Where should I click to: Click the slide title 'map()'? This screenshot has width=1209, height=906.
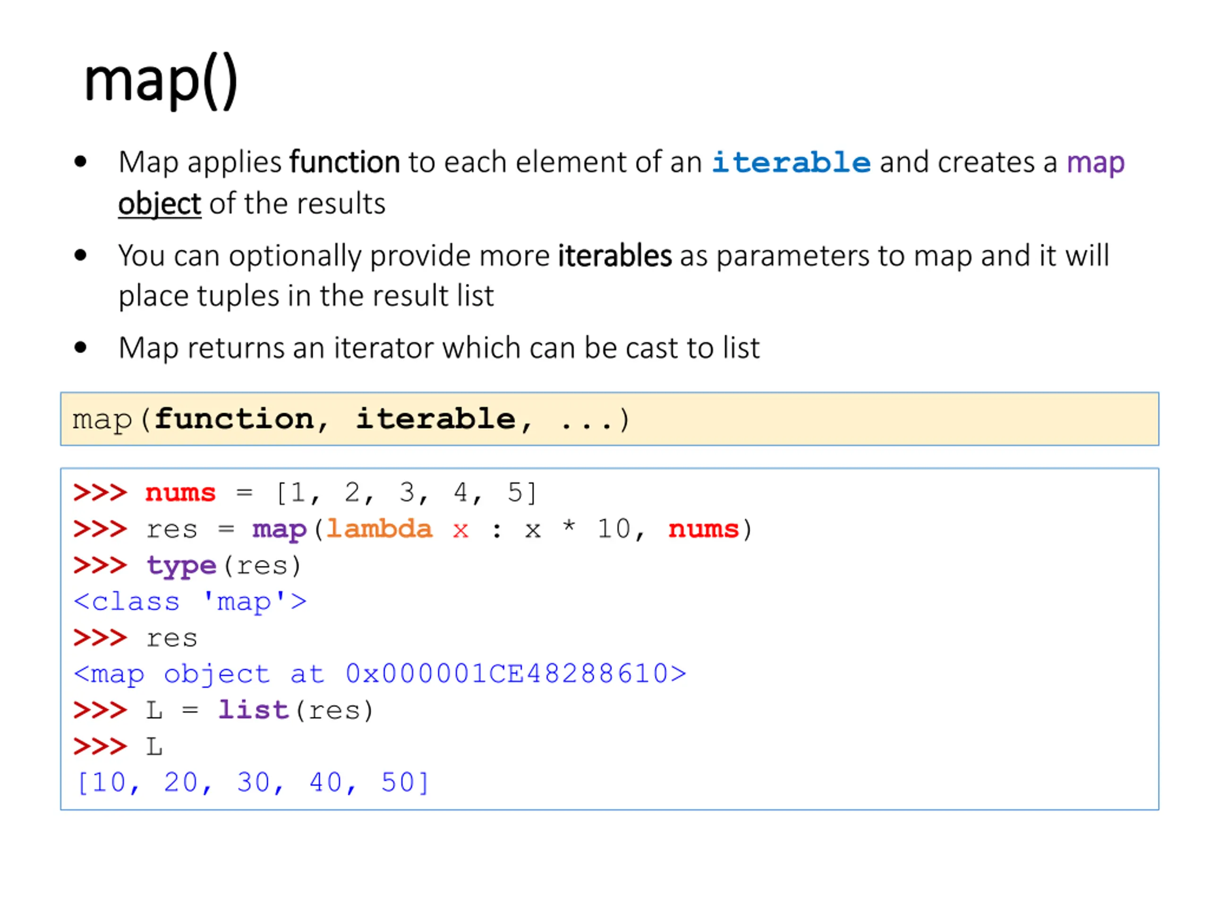tap(161, 82)
